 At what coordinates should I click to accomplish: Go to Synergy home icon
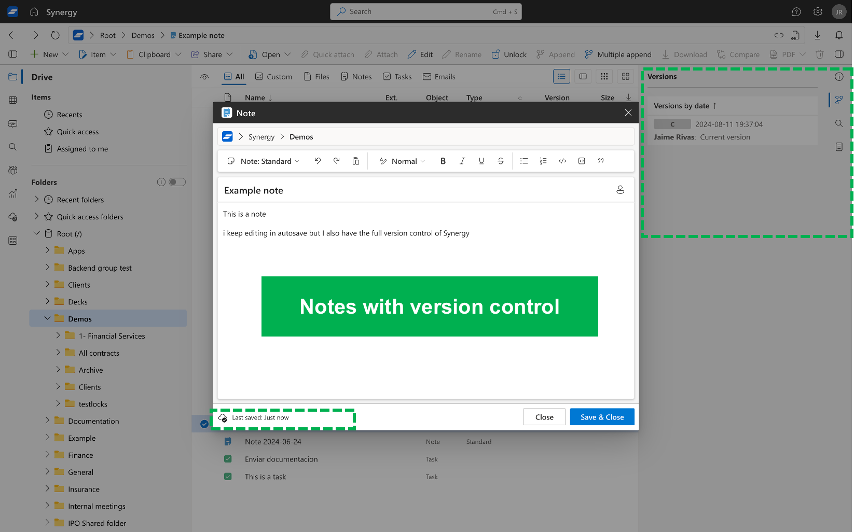(x=34, y=11)
